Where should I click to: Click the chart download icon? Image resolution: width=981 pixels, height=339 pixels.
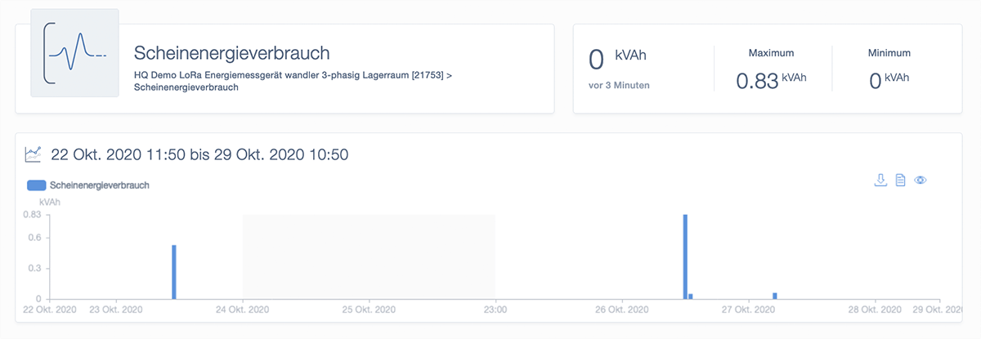880,180
